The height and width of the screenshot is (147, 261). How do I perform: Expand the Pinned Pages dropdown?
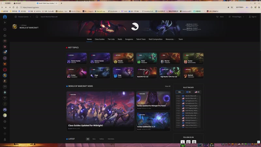[x=236, y=17]
